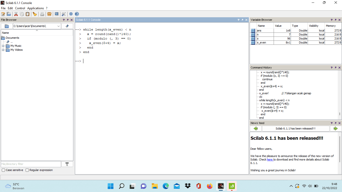
Task: Close the File Browser panel
Action: pos(72,20)
